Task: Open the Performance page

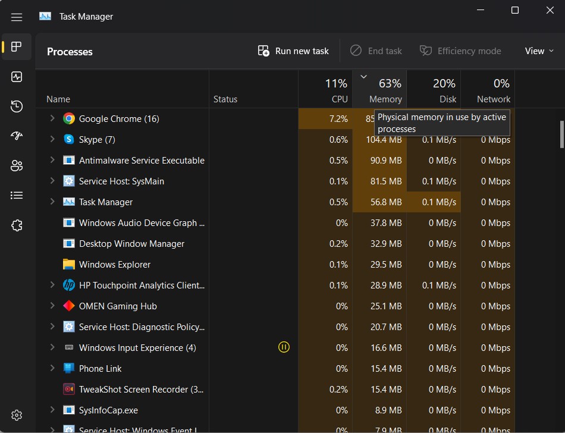Action: (16, 77)
